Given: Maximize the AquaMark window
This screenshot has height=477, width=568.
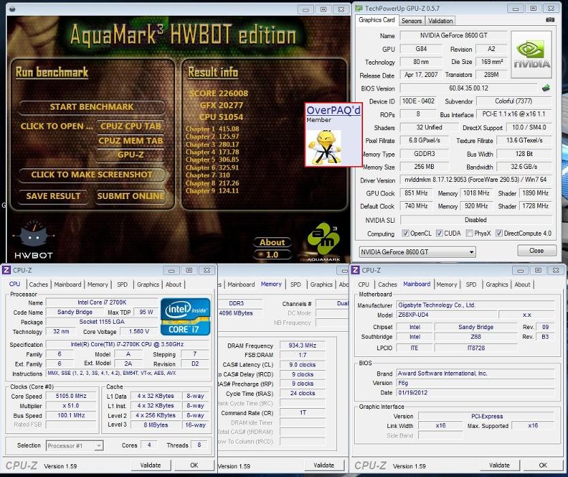Looking at the screenshot, I should pyautogui.click(x=323, y=10).
